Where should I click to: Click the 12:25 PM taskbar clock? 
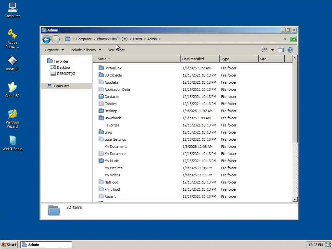tap(315, 245)
